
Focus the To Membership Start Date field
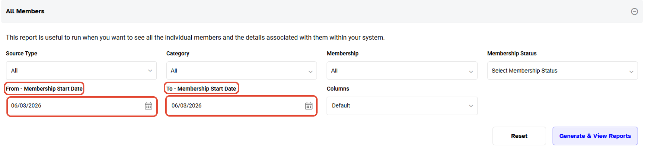(x=235, y=106)
